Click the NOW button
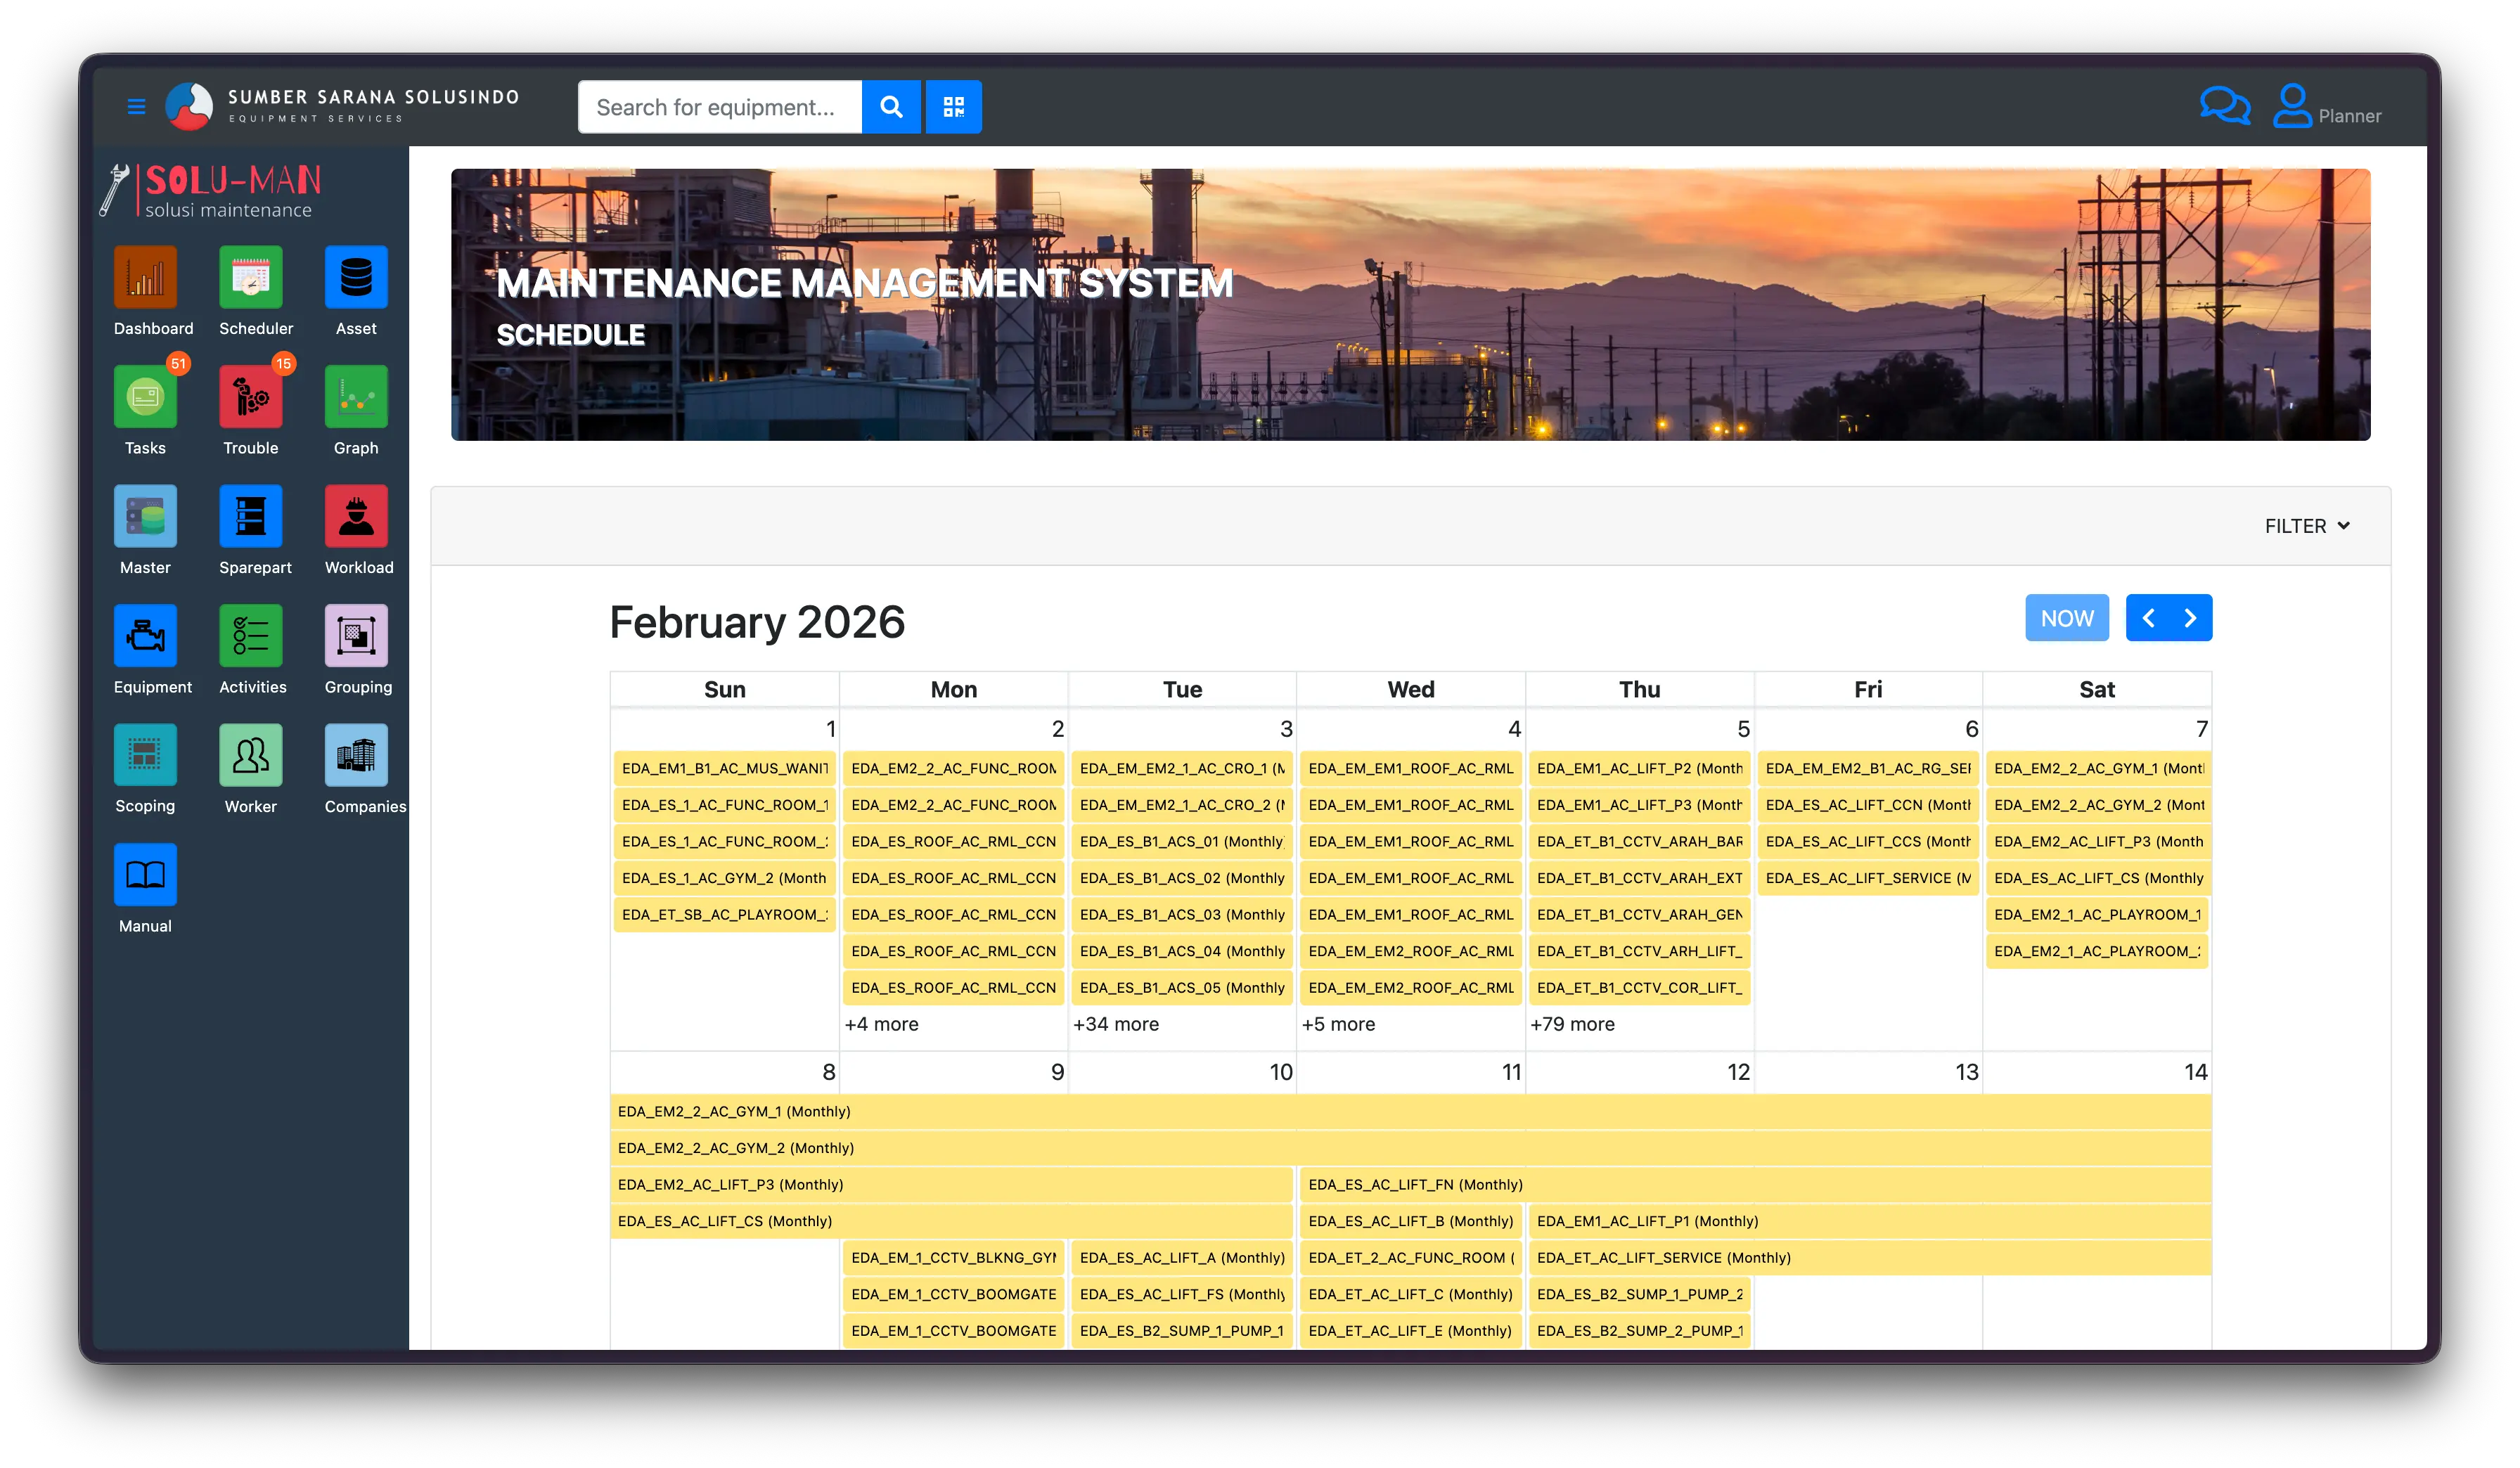 tap(2066, 618)
